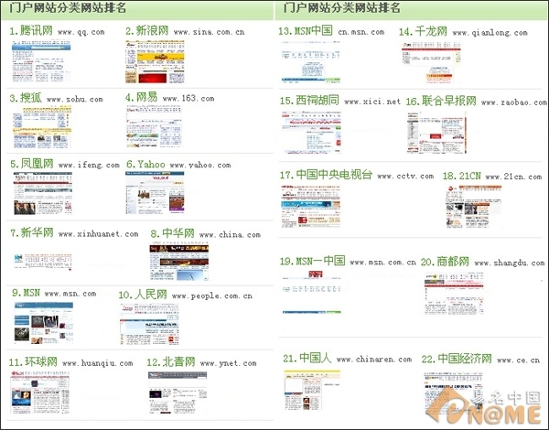Click the MSN一中国 preview thumbnail
The width and height of the screenshot is (549, 430).
pyautogui.click(x=312, y=292)
